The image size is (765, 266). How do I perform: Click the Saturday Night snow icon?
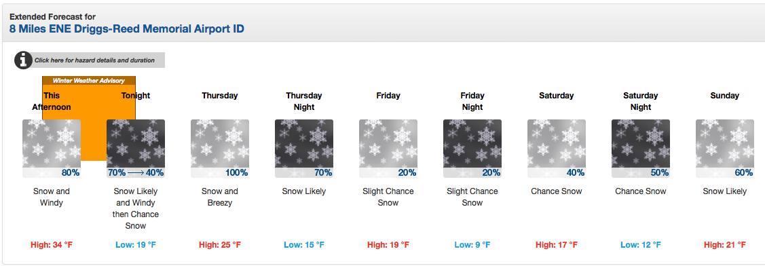641,149
